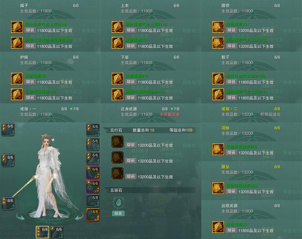This screenshot has height=239, width=302.
Task: Click 下装 gem icon for 体质提高210
Action: tap(118, 79)
